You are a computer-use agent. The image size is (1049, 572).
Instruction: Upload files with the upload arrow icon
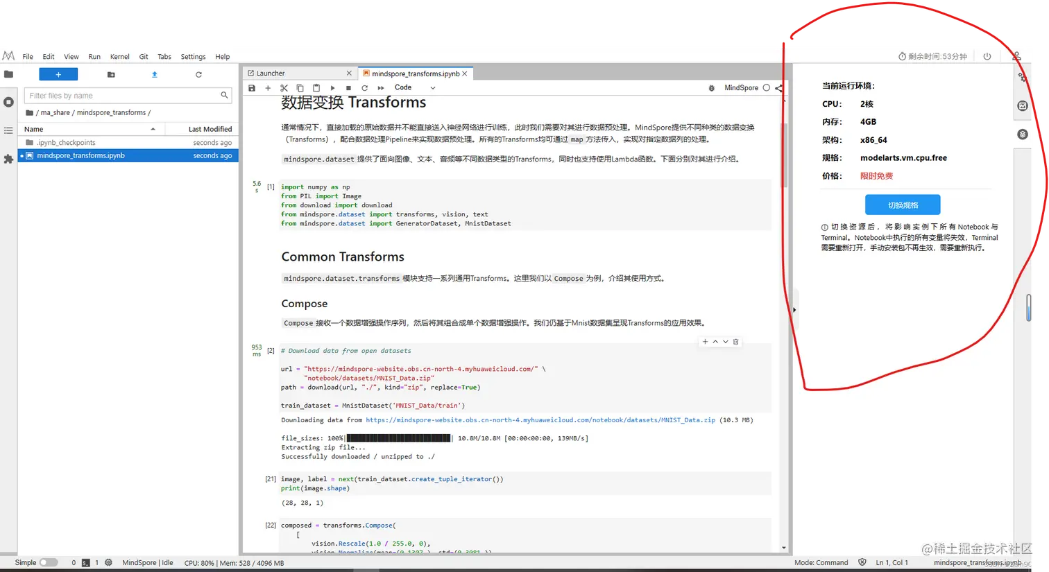point(155,74)
